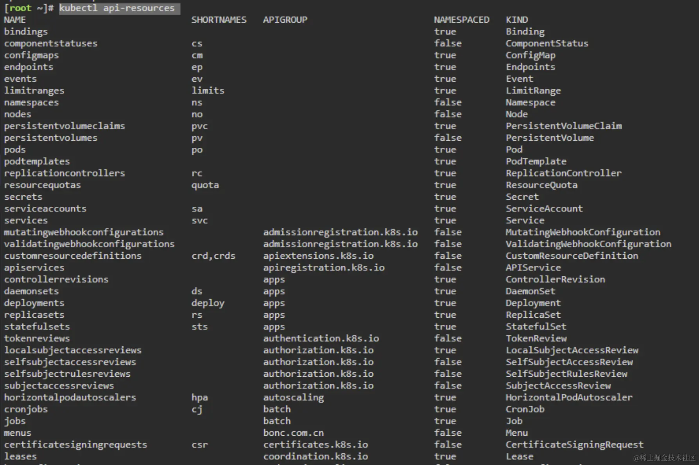
Task: Click the MutatingWebhookConfiguration kind text
Action: point(582,232)
